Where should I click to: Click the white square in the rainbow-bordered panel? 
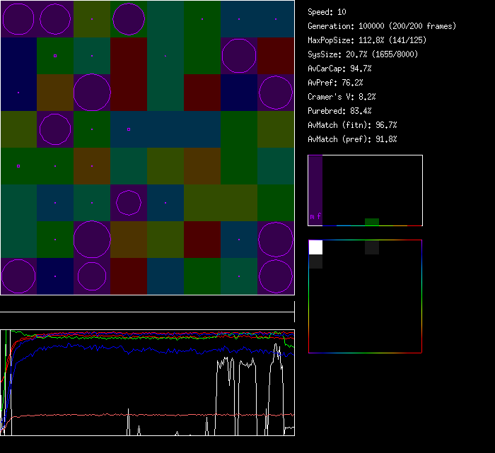tap(315, 247)
